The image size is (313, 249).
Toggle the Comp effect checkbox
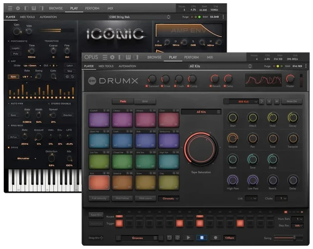click(x=188, y=86)
